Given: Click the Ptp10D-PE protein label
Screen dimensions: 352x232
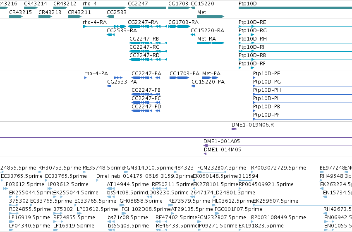Looking at the screenshot, I should pyautogui.click(x=267, y=74).
